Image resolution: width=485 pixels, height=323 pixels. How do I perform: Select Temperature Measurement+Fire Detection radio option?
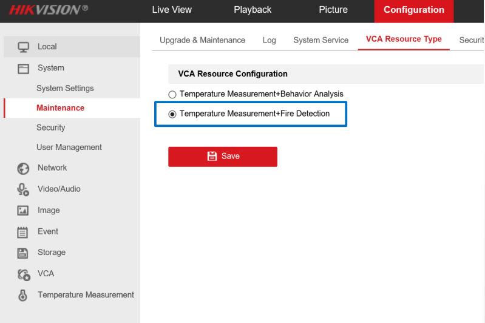click(x=172, y=114)
